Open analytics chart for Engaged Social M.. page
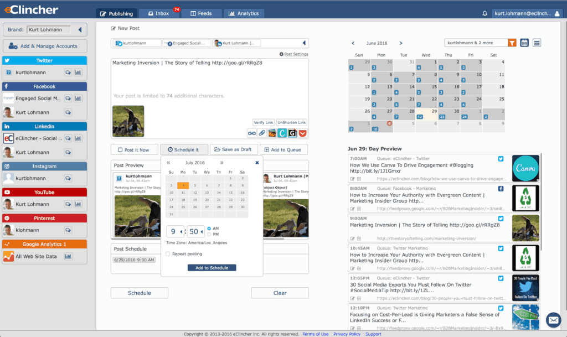This screenshot has height=337, width=567. click(x=78, y=98)
